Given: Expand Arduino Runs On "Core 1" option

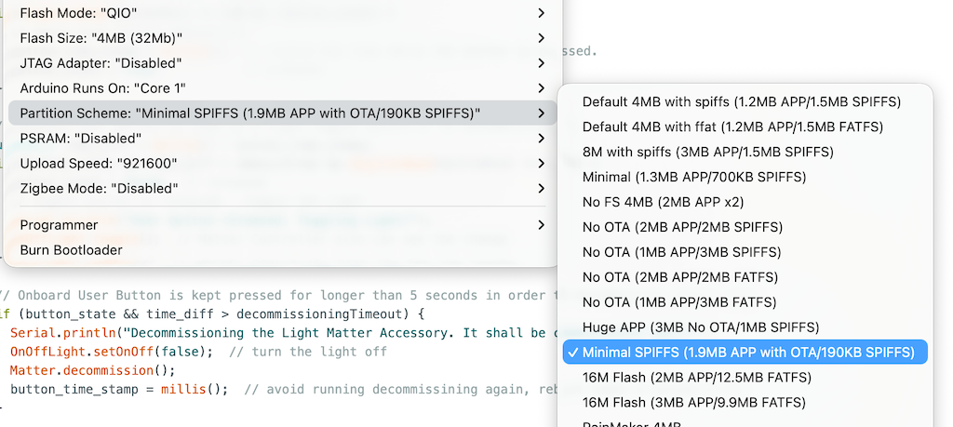Looking at the screenshot, I should pyautogui.click(x=279, y=88).
